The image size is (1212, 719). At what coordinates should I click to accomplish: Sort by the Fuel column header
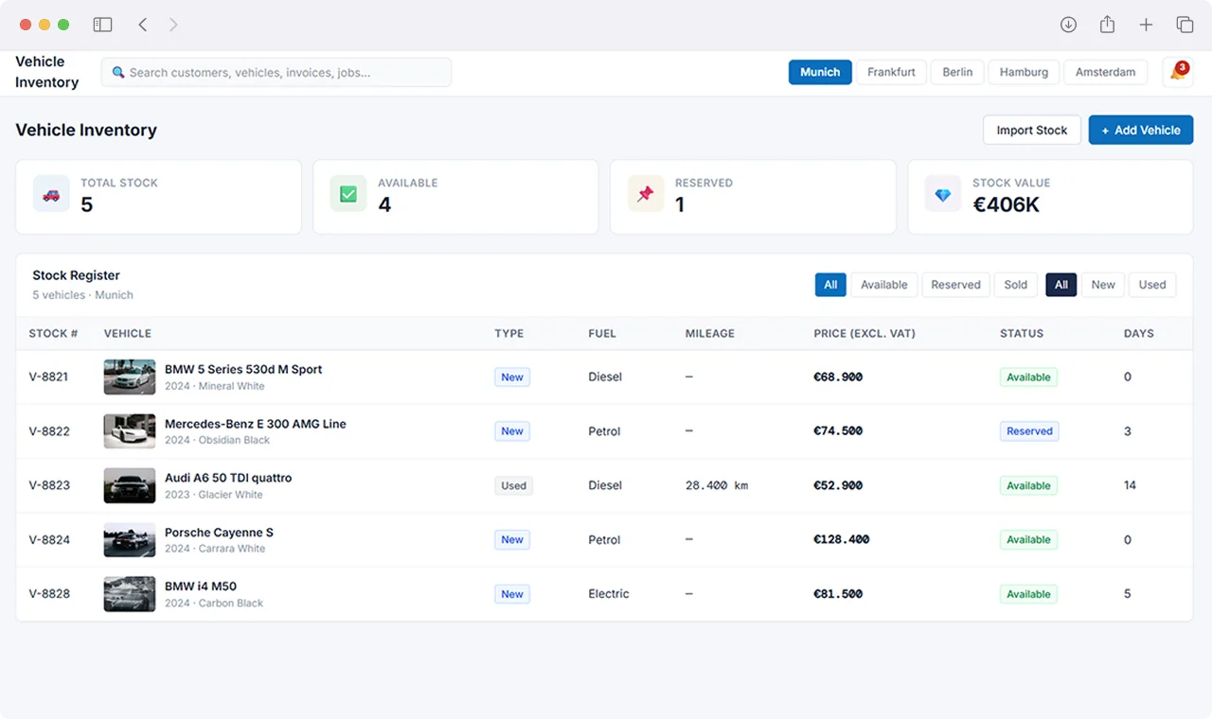[x=602, y=333]
